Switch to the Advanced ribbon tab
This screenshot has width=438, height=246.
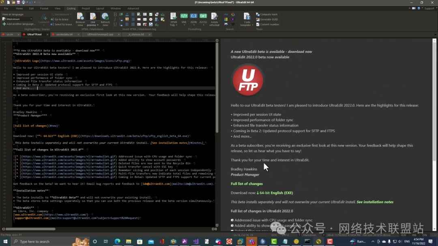point(133,8)
